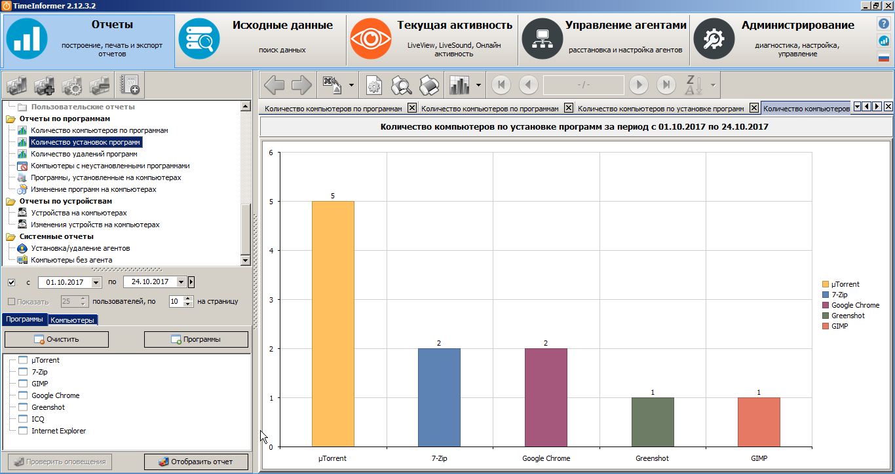
Task: Click the scroll-down arrow of the reports tree
Action: pyautogui.click(x=246, y=260)
